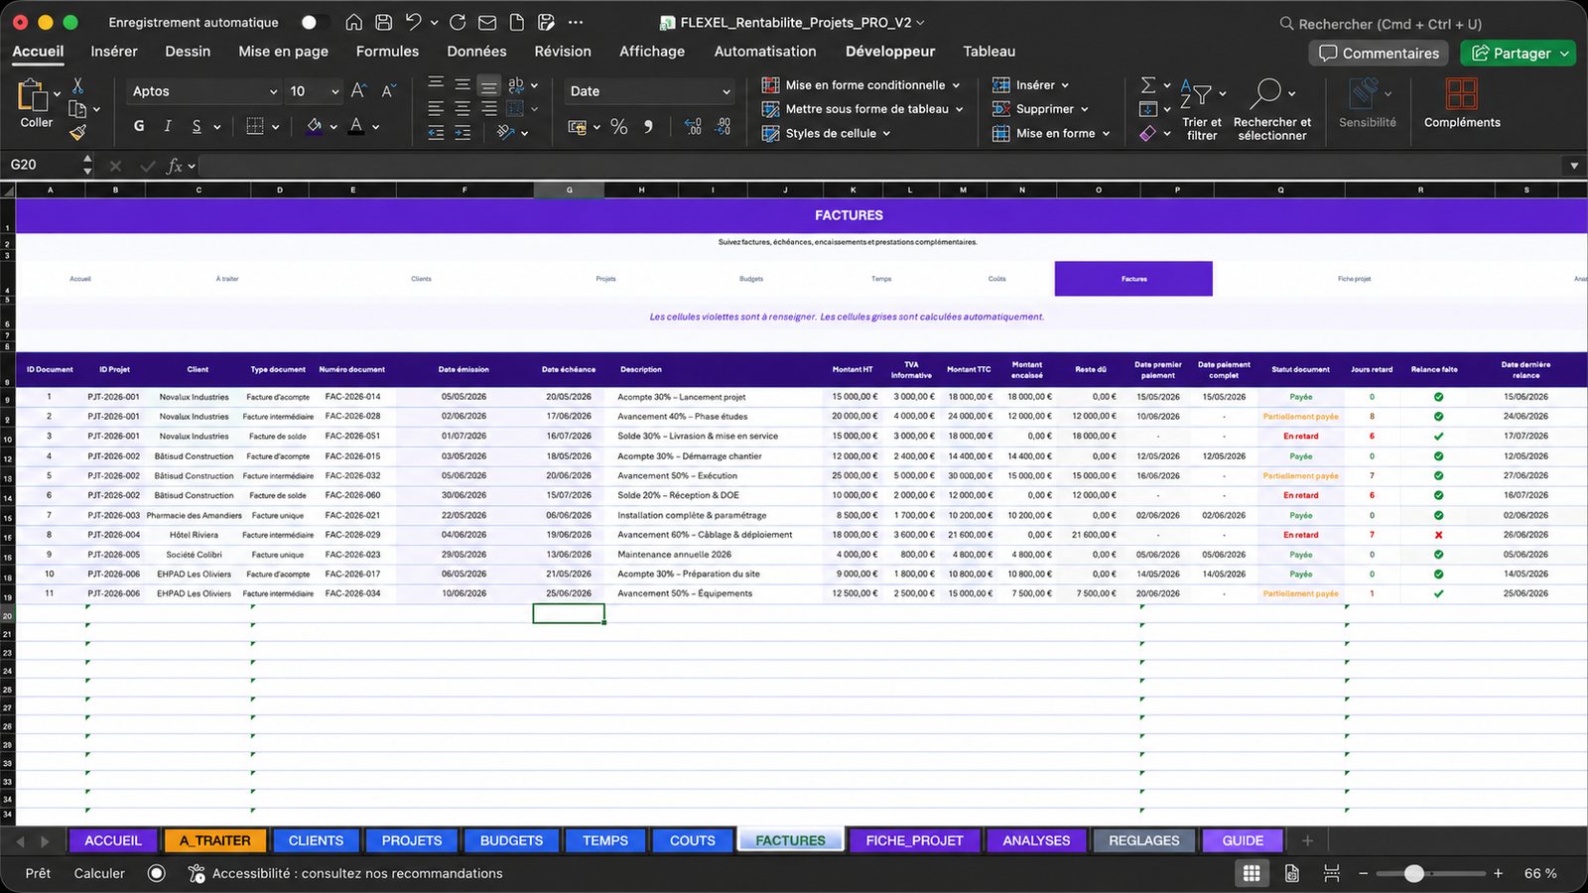Click zoom in plus button
1588x893 pixels.
point(1499,873)
